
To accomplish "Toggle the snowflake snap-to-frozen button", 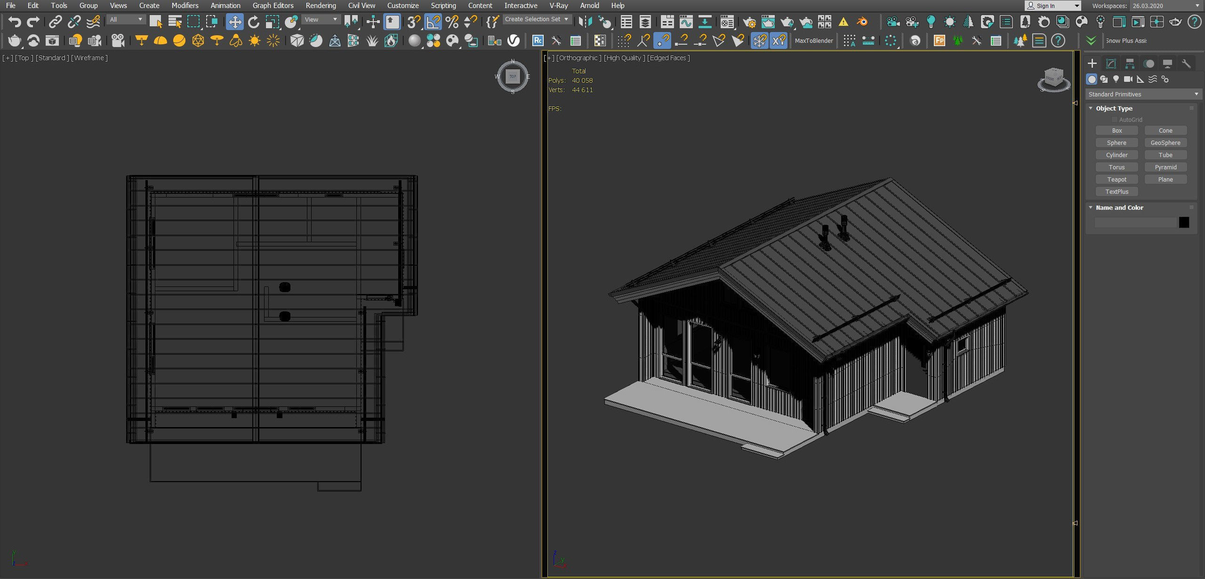I will 759,41.
